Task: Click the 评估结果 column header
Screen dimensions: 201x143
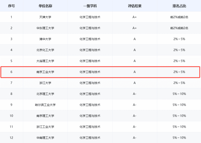Action: 135,6
